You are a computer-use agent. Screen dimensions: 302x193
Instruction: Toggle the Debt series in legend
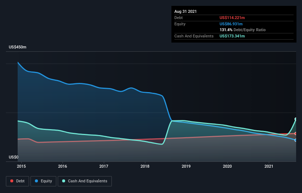point(17,181)
